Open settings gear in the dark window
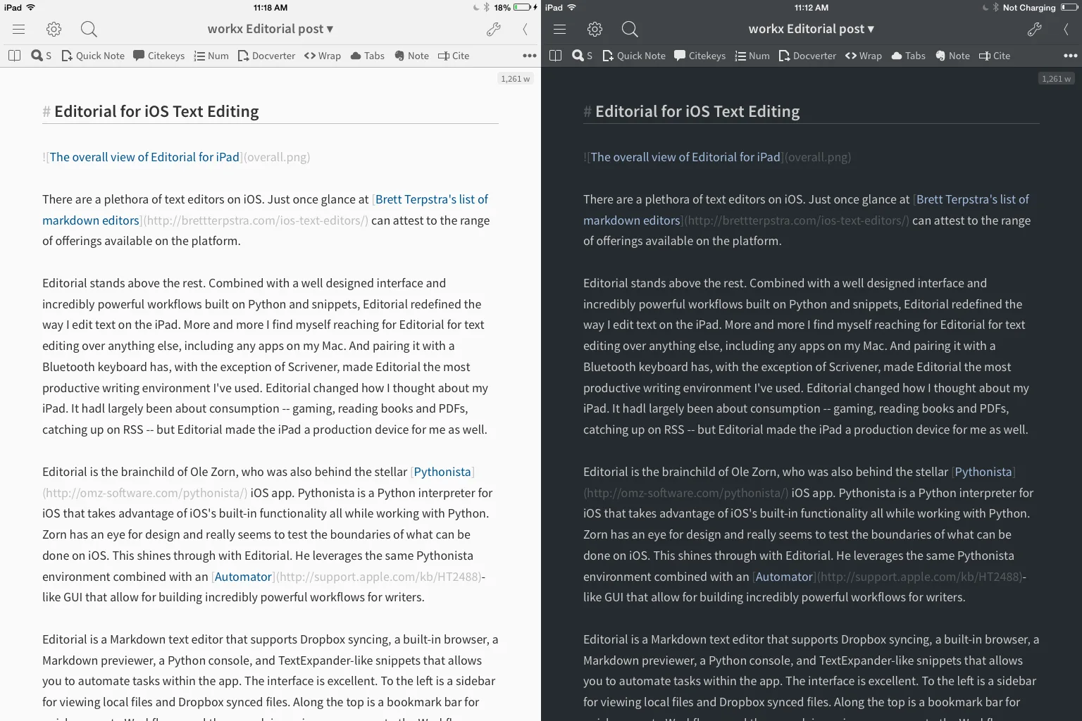The image size is (1082, 721). tap(595, 29)
